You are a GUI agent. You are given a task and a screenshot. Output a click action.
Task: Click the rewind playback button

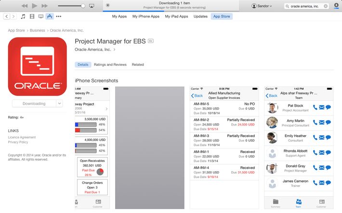coord(25,6)
